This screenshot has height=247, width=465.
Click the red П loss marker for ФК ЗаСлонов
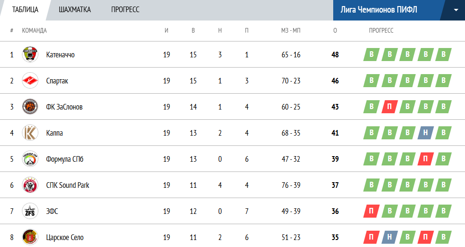[389, 107]
